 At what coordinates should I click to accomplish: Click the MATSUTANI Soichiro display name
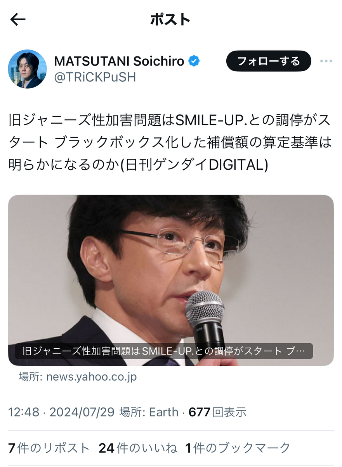point(120,61)
